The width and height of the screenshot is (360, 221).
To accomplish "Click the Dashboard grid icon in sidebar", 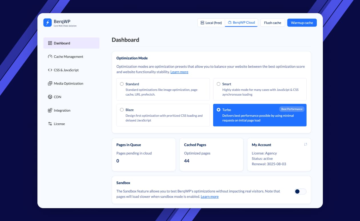I will click(x=50, y=43).
